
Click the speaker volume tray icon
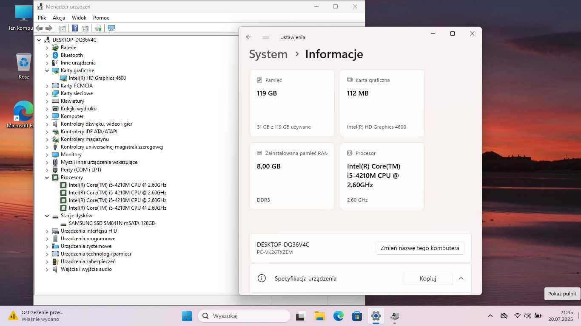coord(528,316)
